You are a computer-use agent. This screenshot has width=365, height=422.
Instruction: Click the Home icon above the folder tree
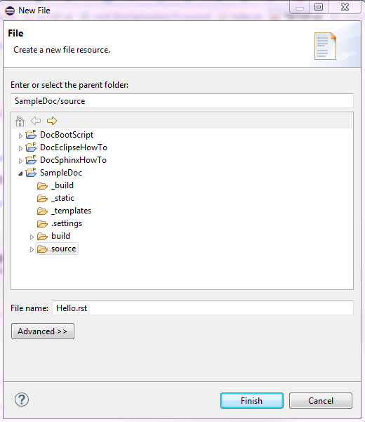pos(20,121)
